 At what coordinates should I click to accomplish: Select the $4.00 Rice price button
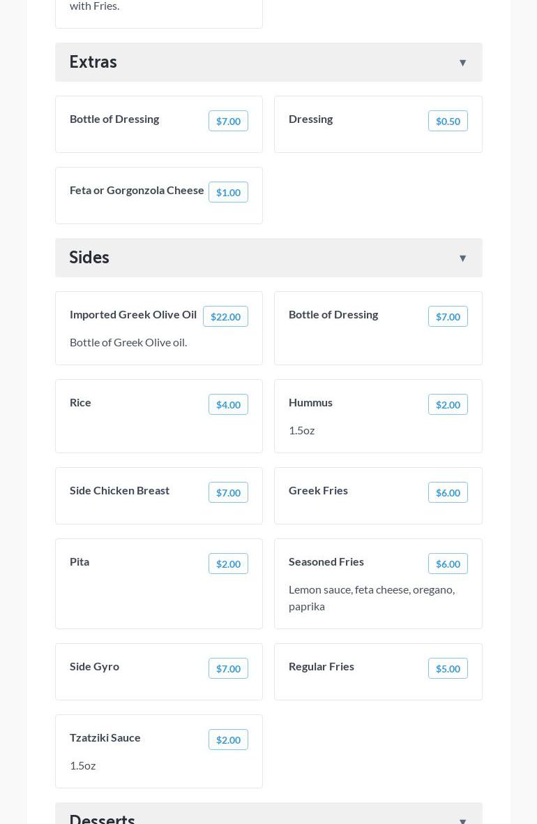(228, 404)
